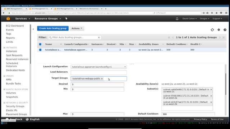
Task: Open the Privacy Policy link
Action: coord(201,119)
